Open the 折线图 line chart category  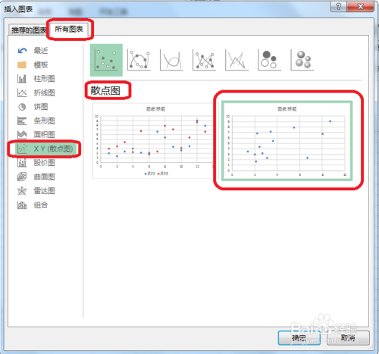click(36, 92)
